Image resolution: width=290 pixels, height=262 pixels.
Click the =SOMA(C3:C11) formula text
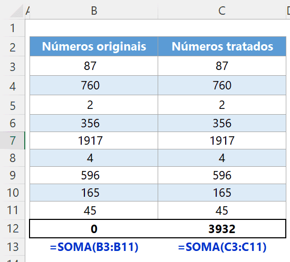click(x=222, y=247)
